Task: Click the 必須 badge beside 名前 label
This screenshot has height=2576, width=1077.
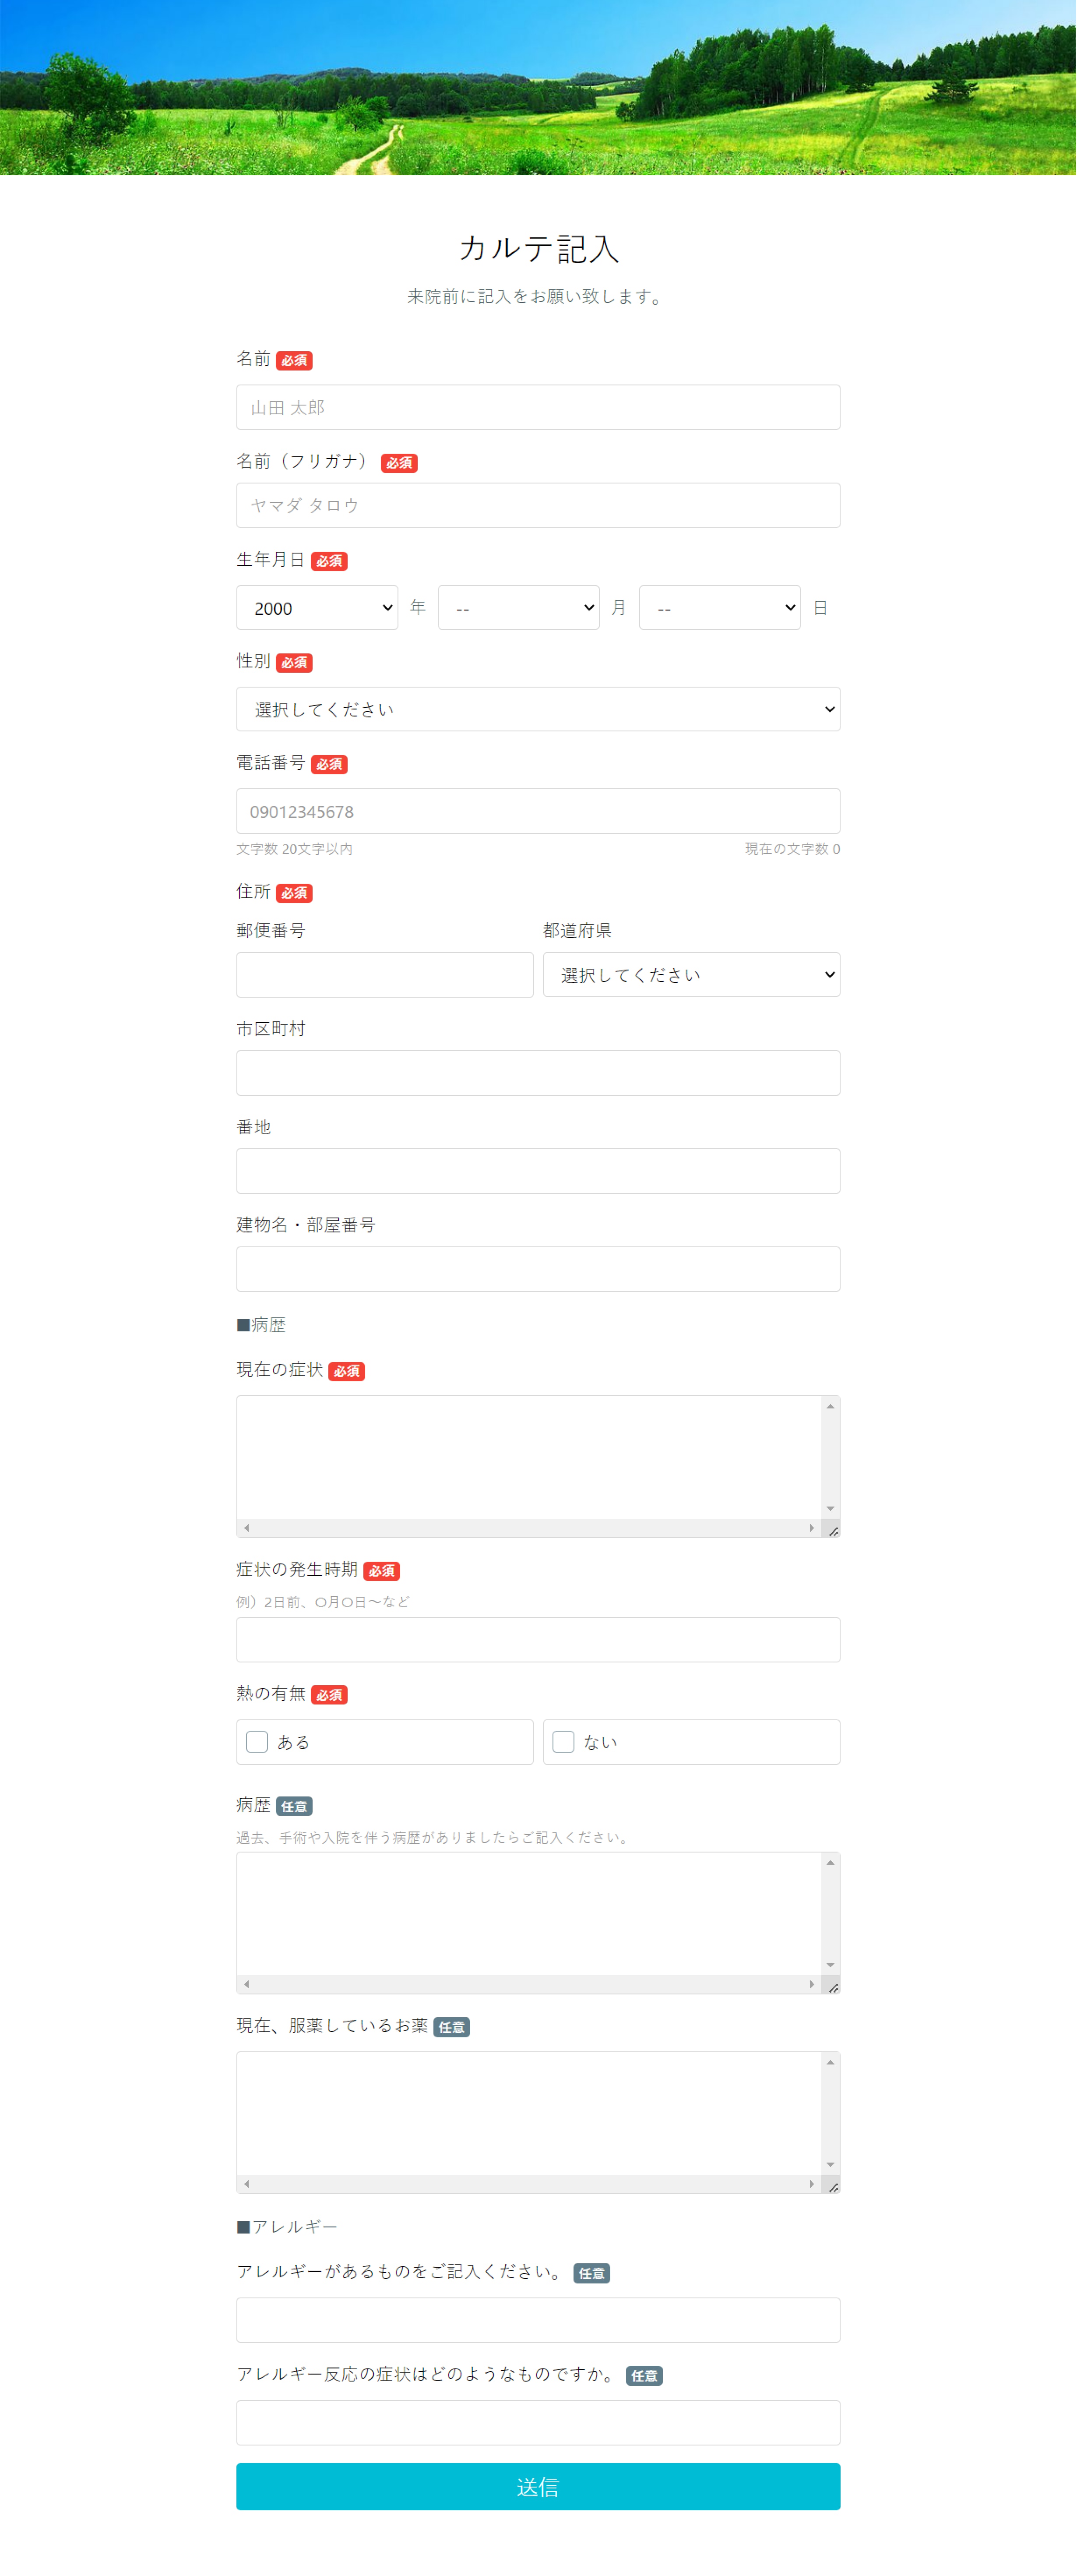Action: pyautogui.click(x=294, y=361)
